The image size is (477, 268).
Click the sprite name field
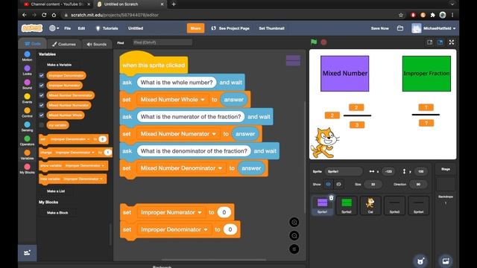[x=344, y=171]
